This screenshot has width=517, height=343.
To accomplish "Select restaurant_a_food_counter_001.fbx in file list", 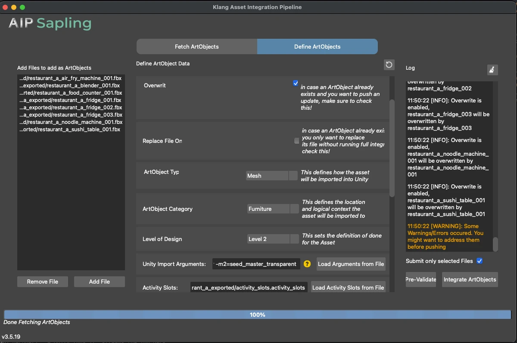I will 71,93.
